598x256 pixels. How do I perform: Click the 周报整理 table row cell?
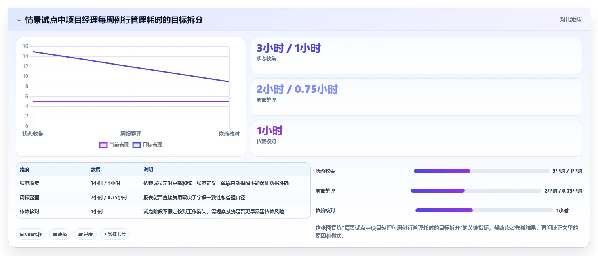pos(29,198)
